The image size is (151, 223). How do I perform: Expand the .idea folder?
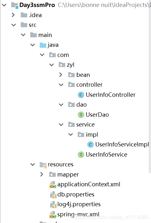[13, 15]
